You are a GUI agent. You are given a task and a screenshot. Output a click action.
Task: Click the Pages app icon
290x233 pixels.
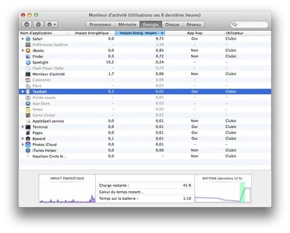(28, 133)
